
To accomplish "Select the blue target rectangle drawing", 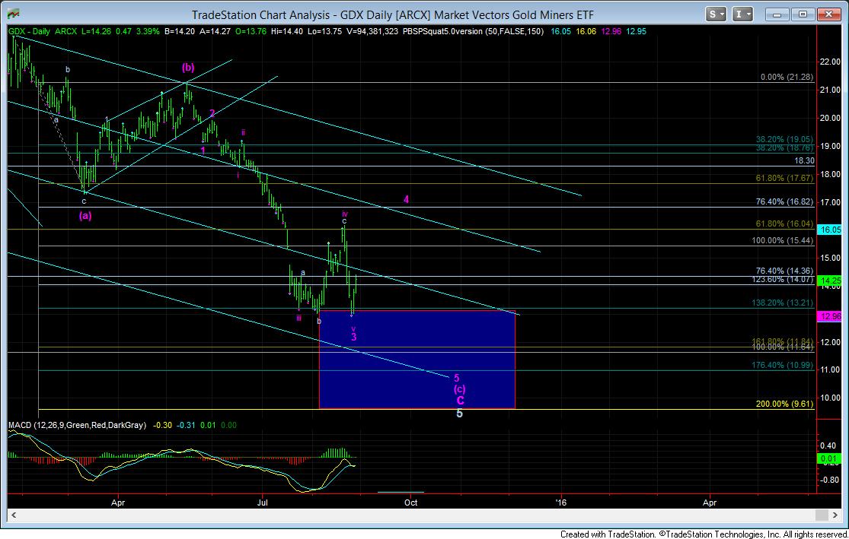I will click(417, 359).
